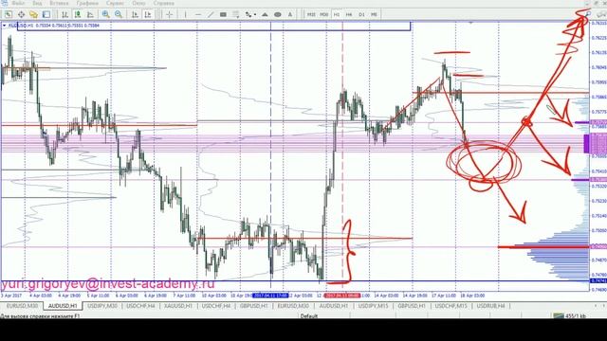Select the horizontal line drawing tool
Viewport: 607px width, 341px height.
[198, 15]
